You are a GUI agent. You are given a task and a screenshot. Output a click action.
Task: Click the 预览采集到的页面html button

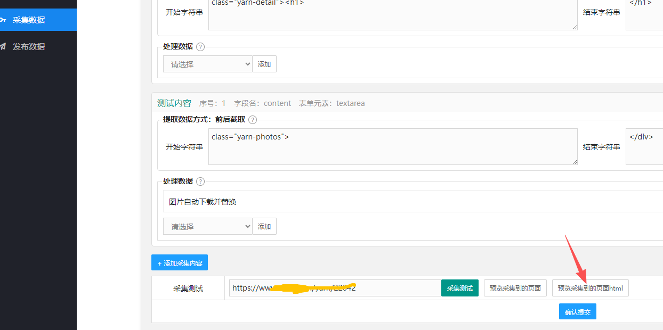click(590, 288)
